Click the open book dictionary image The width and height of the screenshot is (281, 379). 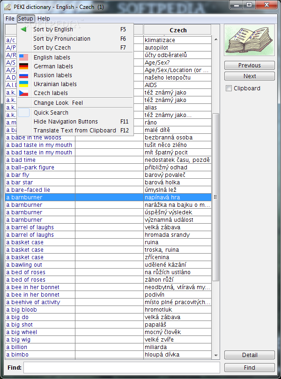249,40
